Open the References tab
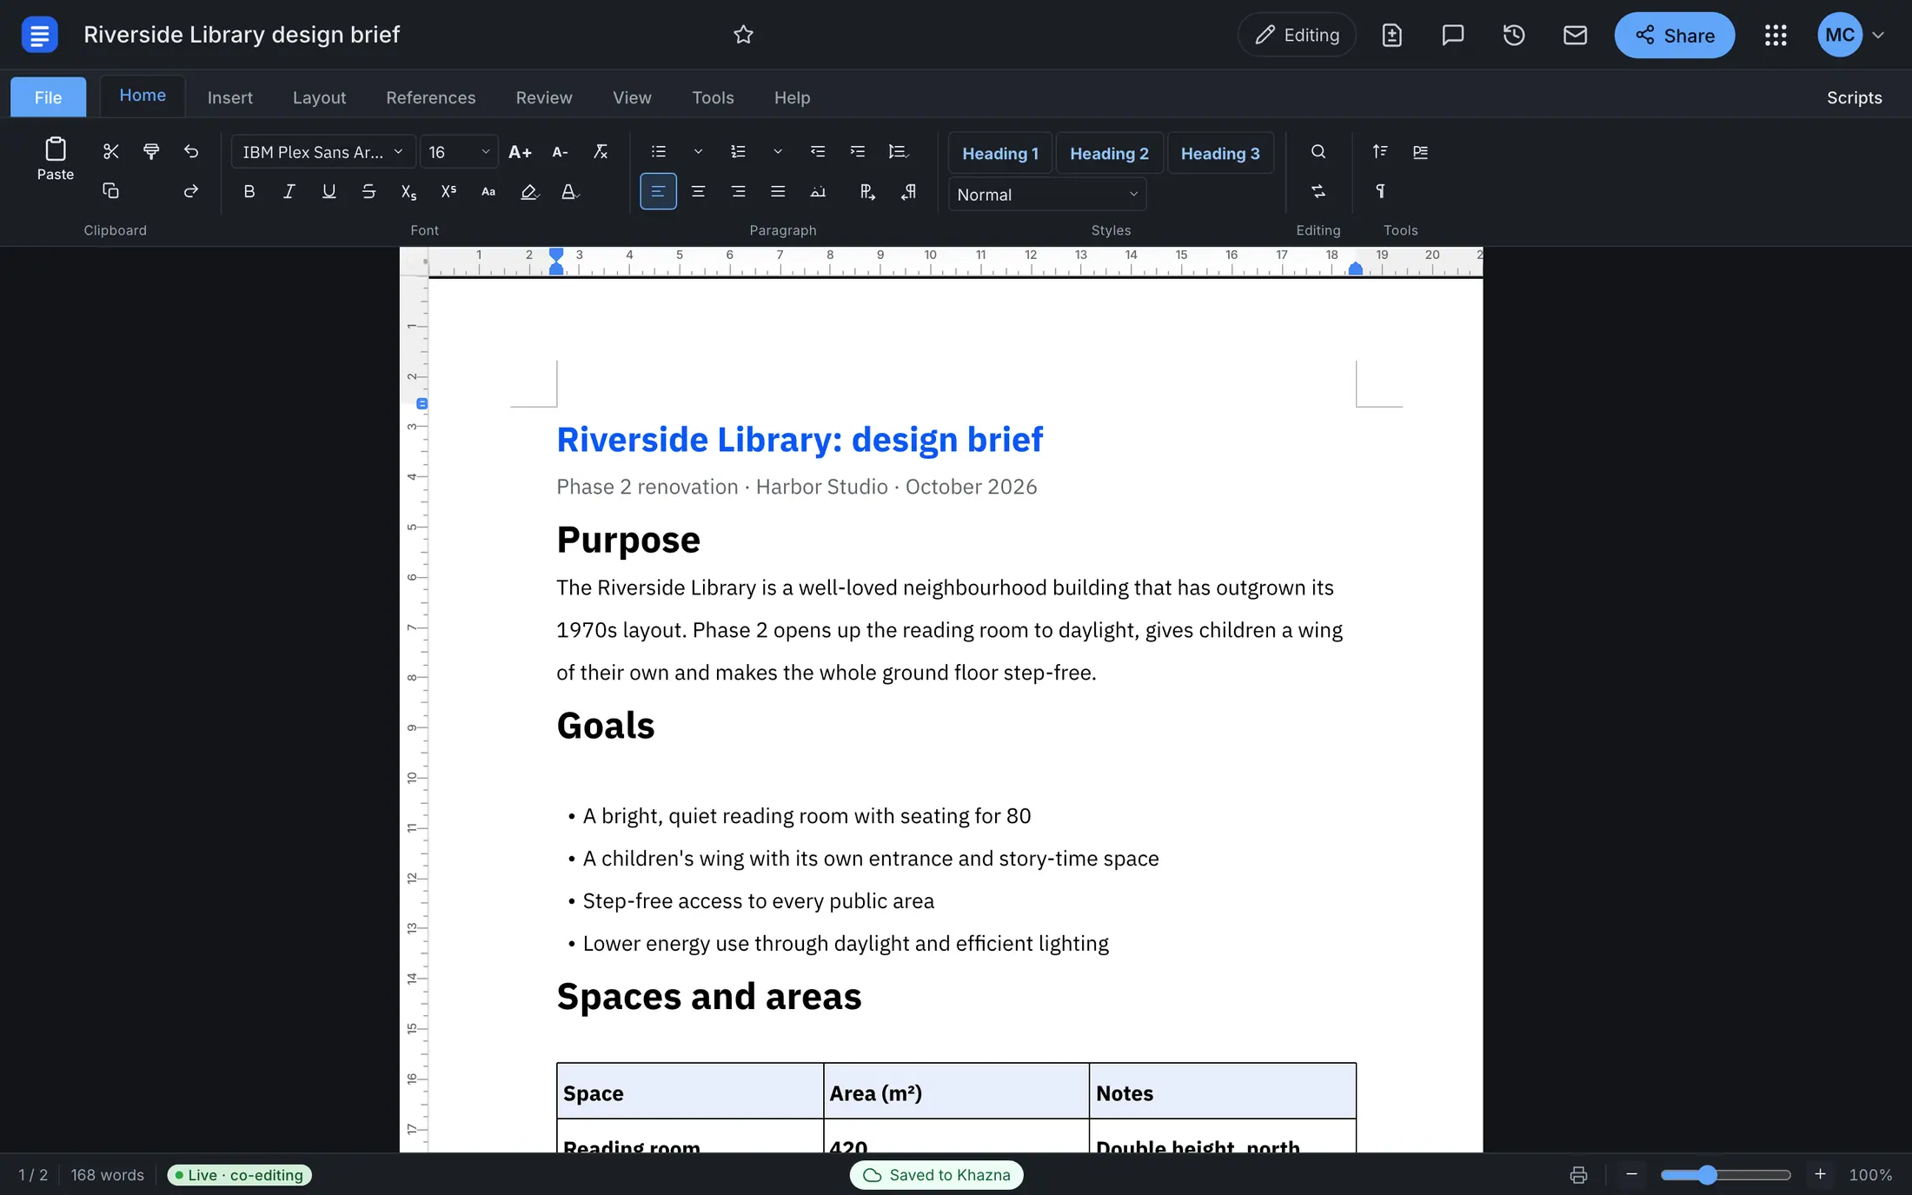This screenshot has height=1195, width=1912. click(430, 97)
